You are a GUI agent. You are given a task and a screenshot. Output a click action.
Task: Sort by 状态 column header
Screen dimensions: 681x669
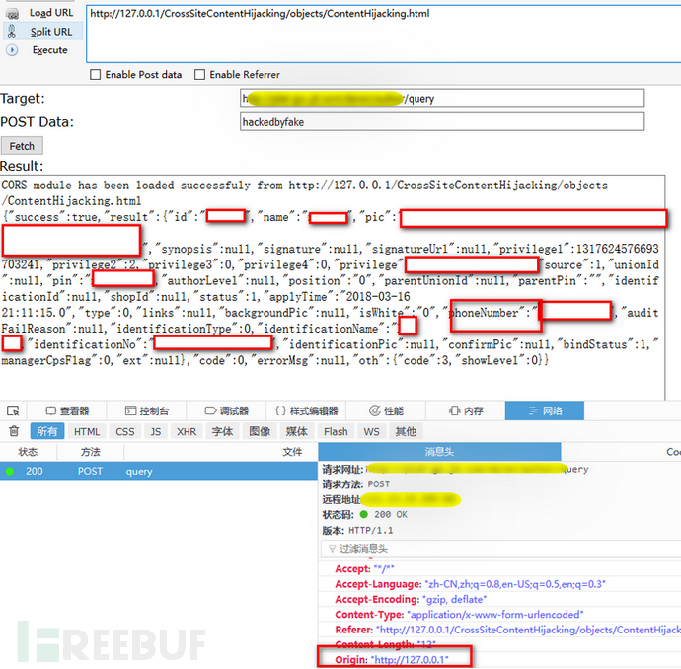[x=28, y=452]
